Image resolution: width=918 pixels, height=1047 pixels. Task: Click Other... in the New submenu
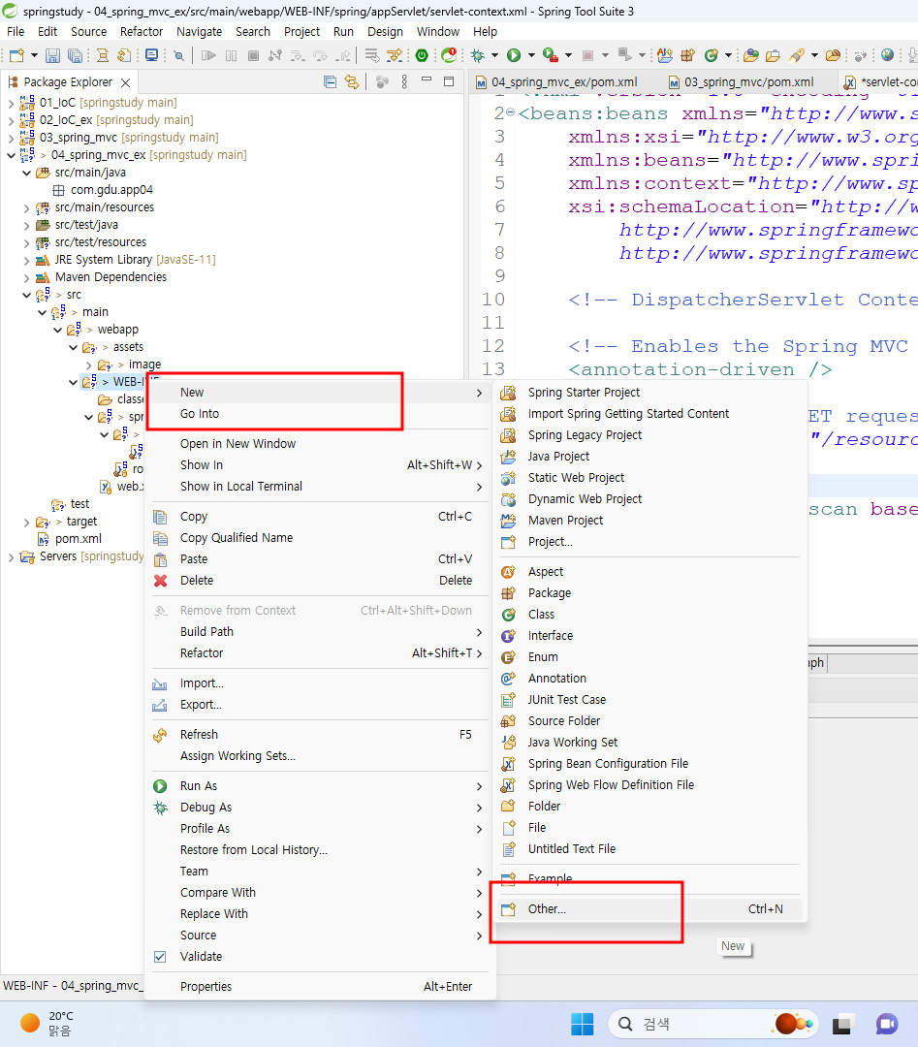pyautogui.click(x=650, y=908)
